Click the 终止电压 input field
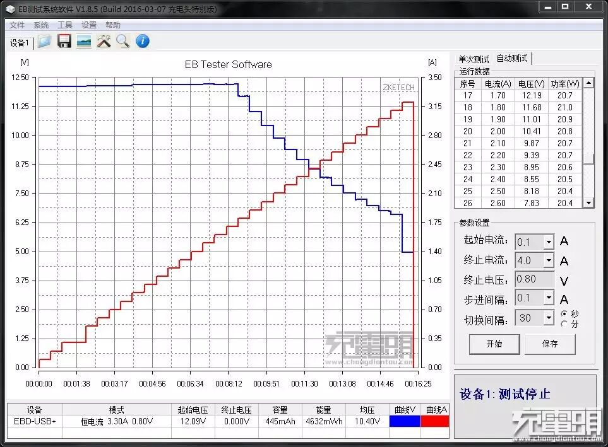 coord(534,279)
